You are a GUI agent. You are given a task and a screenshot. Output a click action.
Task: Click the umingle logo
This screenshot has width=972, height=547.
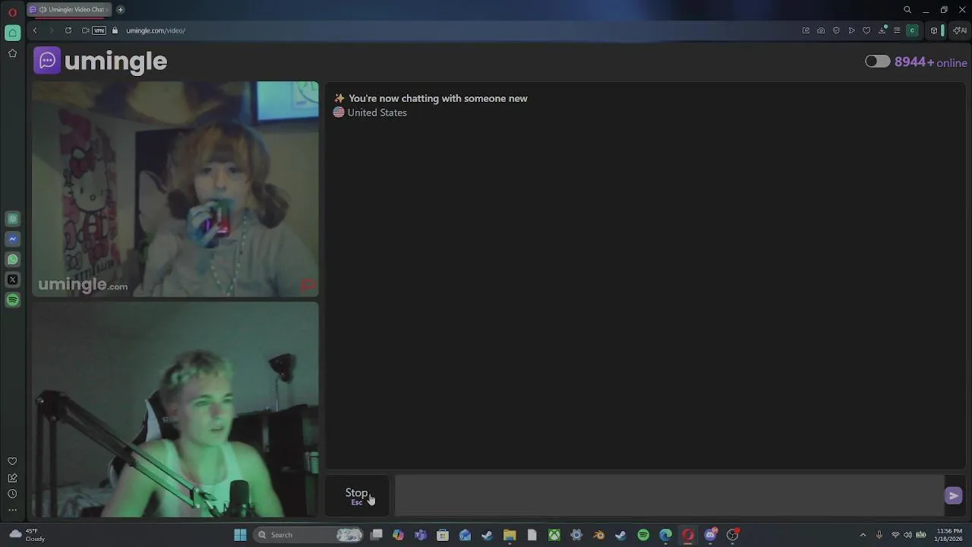coord(100,61)
